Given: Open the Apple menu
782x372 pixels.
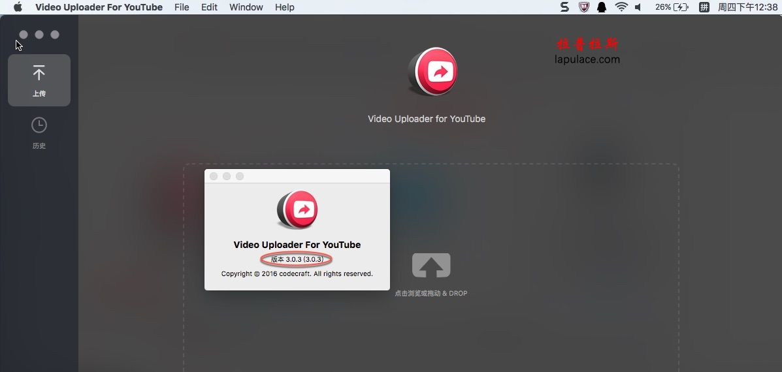Looking at the screenshot, I should 18,7.
